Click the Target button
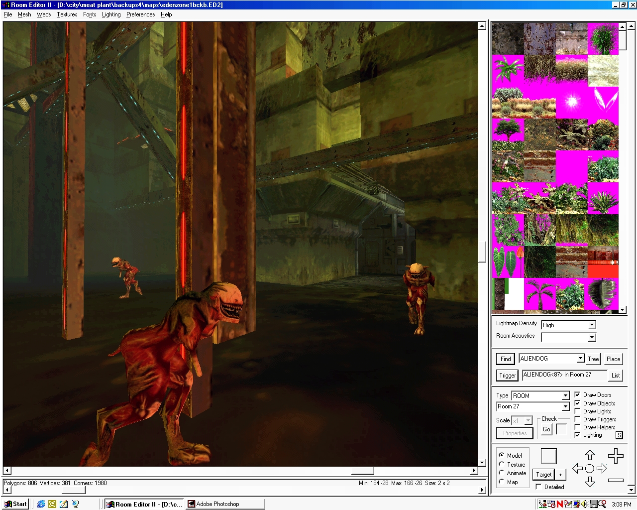Screen dimensions: 637x510 (x=543, y=475)
